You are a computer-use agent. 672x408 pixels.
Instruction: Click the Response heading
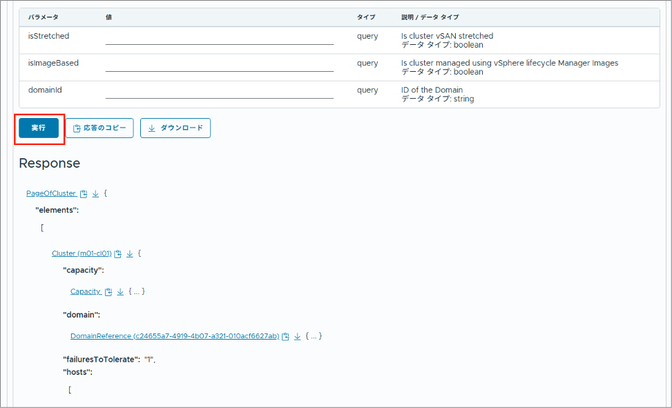coord(50,164)
